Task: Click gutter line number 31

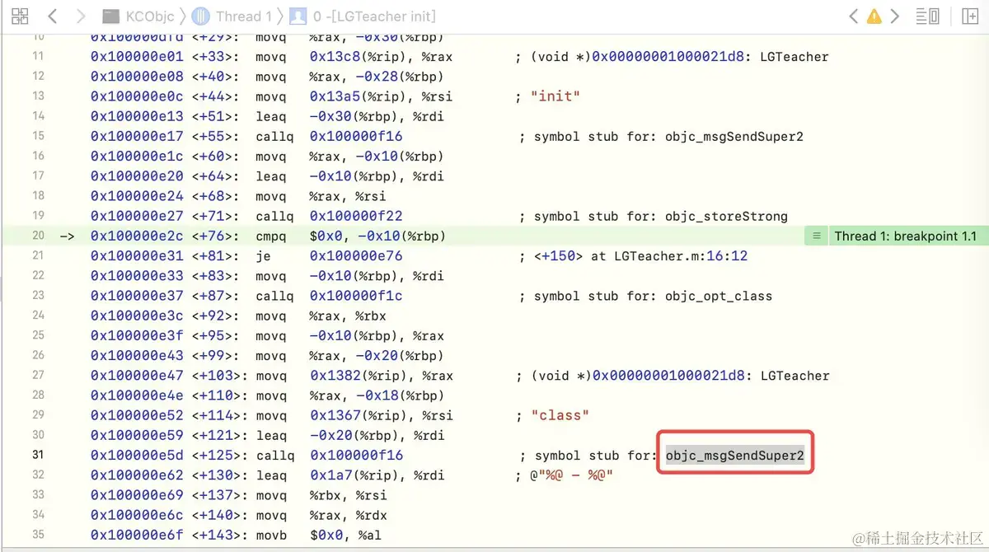Action: point(38,455)
